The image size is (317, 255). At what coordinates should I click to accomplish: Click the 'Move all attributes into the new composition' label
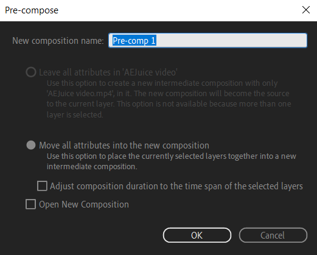point(124,145)
